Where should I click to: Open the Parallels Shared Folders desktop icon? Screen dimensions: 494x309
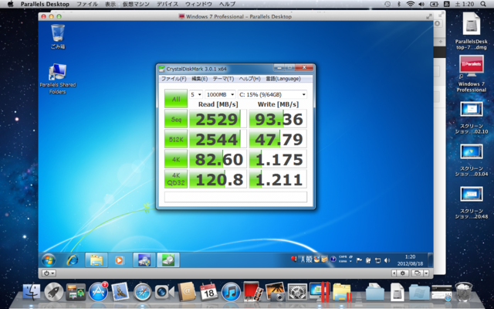coord(58,79)
